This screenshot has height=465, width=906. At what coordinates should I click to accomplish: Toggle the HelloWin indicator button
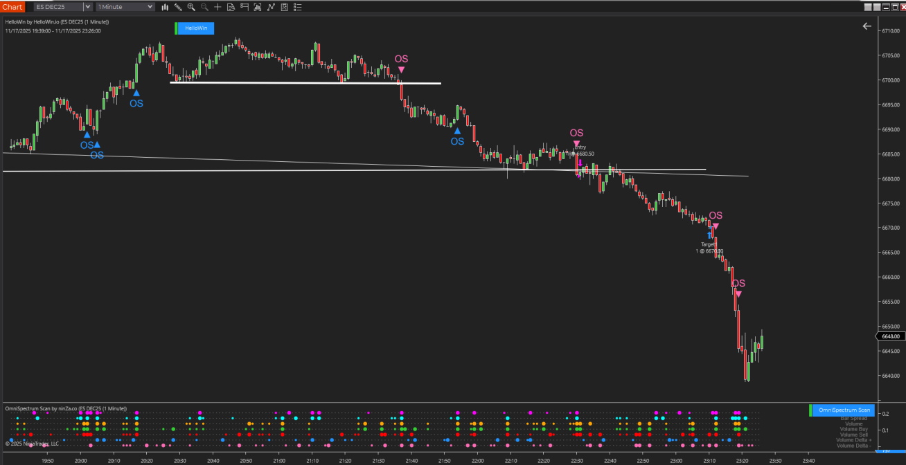pyautogui.click(x=195, y=28)
